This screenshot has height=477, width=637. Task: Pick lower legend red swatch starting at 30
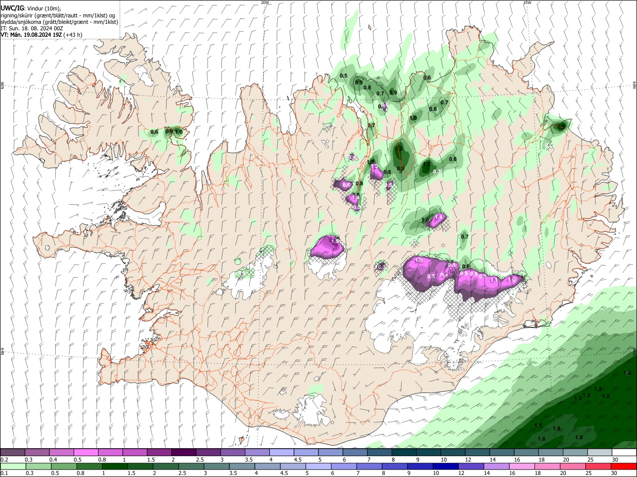pos(624,467)
